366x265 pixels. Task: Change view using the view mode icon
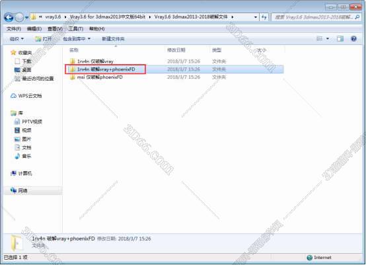319,39
